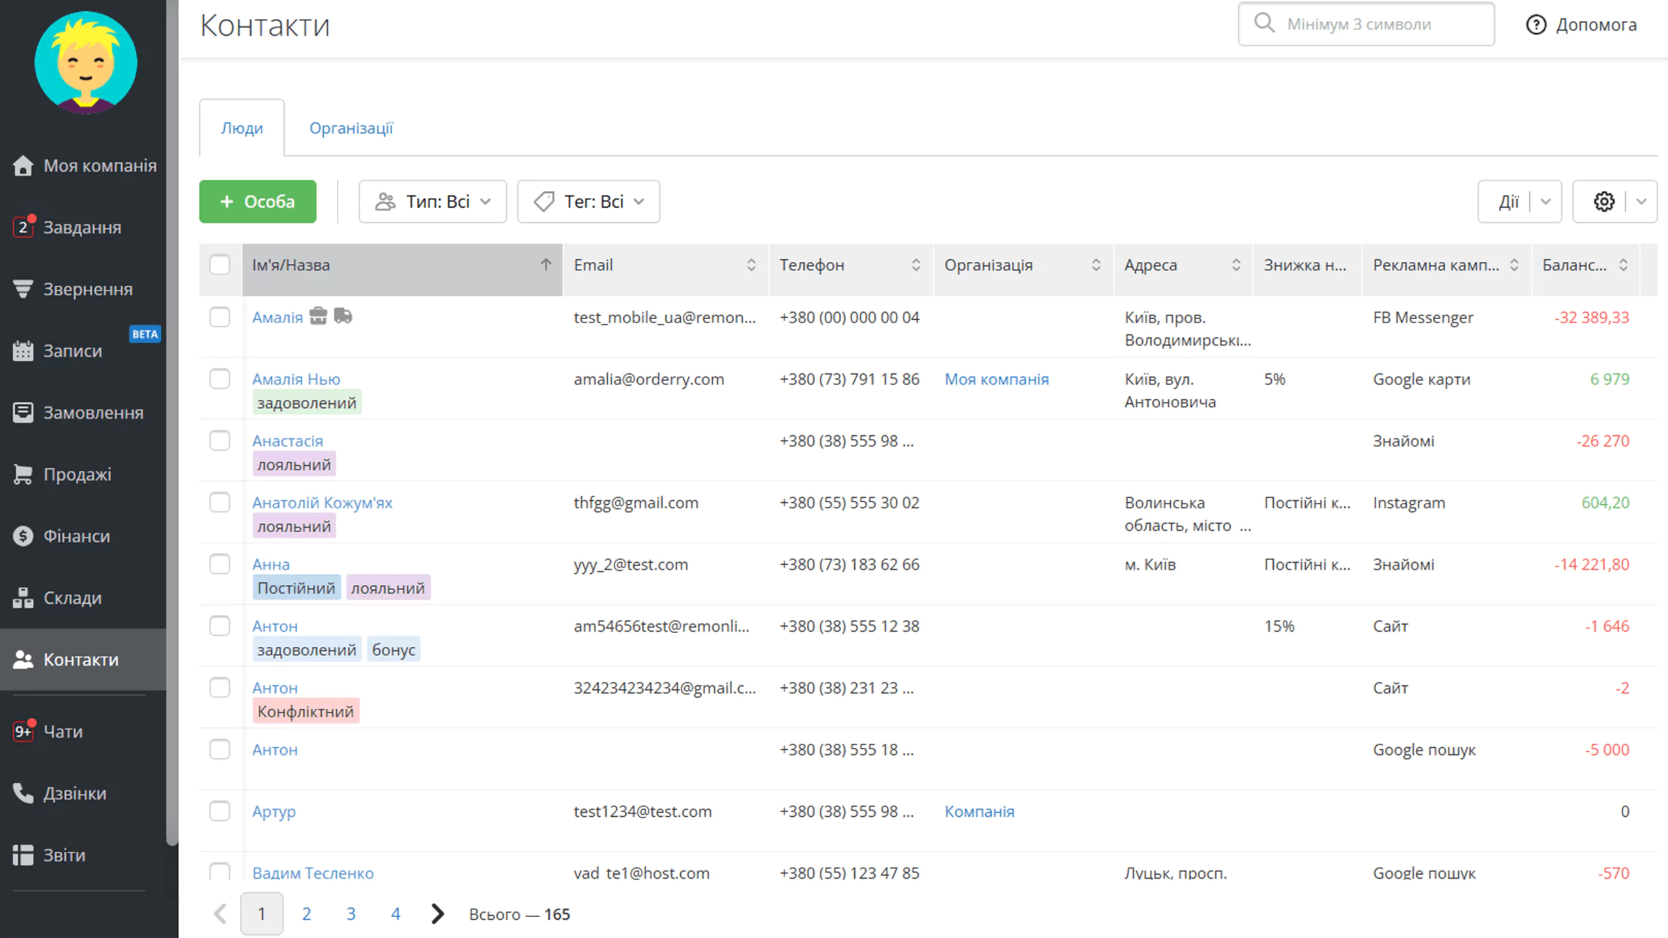This screenshot has height=938, width=1668.
Task: Click the Звіти reports icon
Action: tap(23, 855)
